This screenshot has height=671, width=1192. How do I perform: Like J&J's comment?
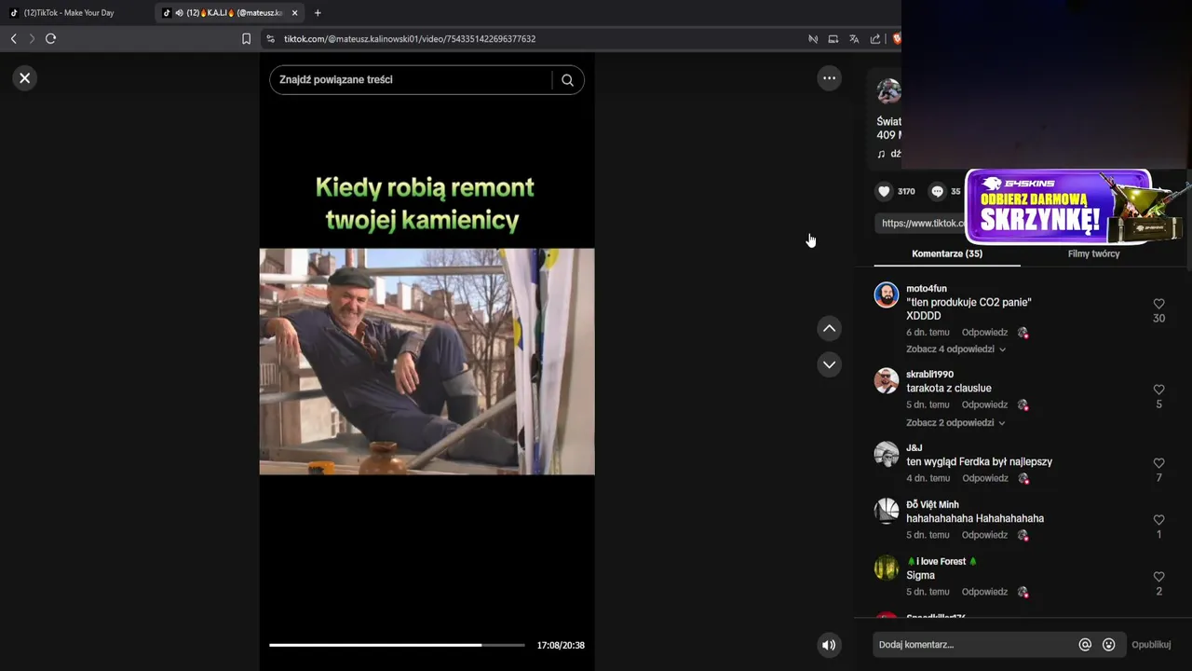[1158, 463]
